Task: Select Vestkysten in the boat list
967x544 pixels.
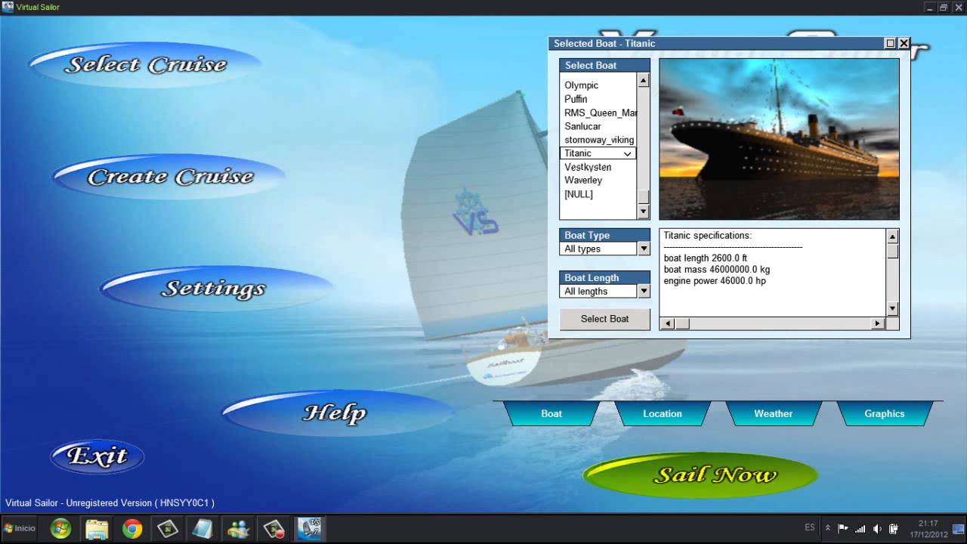Action: (588, 167)
